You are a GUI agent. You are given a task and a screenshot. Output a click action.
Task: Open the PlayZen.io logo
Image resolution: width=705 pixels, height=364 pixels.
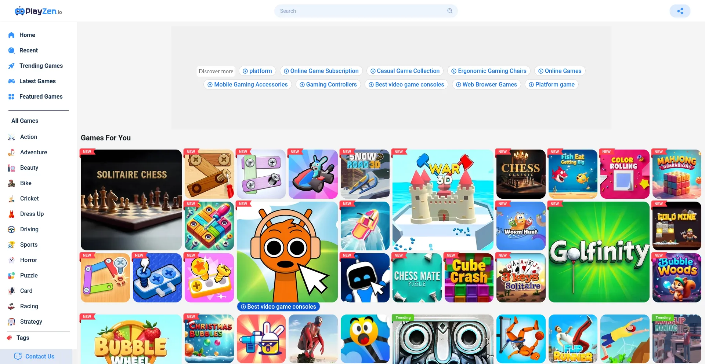click(x=38, y=11)
